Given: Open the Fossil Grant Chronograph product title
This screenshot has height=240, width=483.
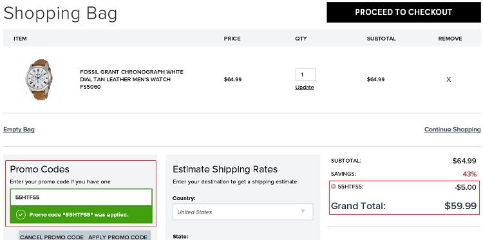Looking at the screenshot, I should tap(131, 79).
